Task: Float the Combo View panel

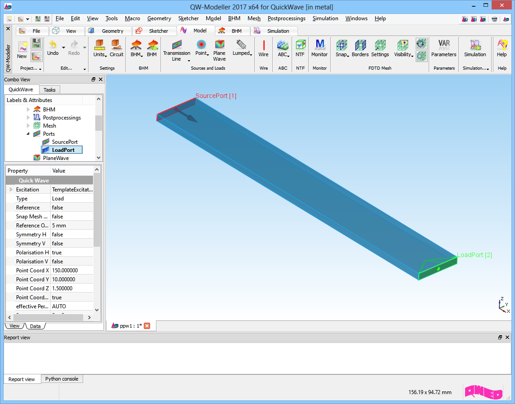Action: click(93, 79)
